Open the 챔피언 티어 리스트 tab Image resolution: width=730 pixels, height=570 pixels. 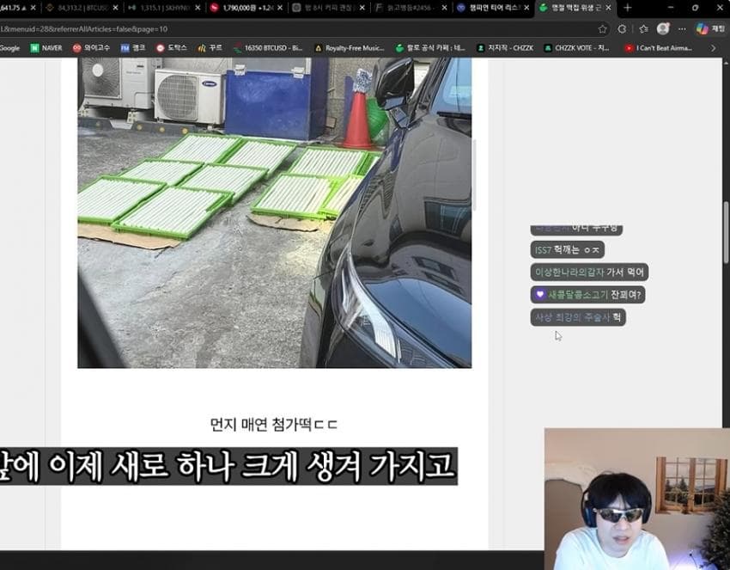[491, 8]
